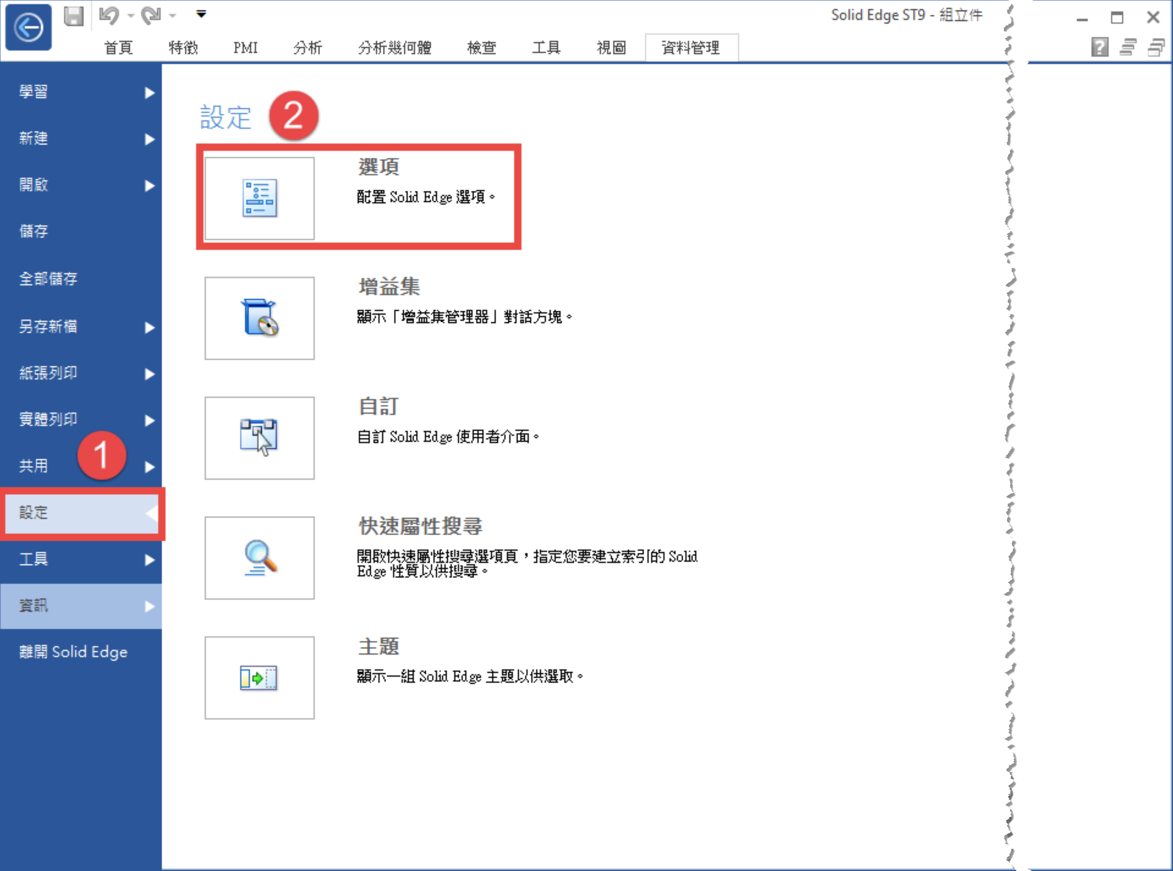Screen dimensions: 1173x871
Task: Click the 快速屬性搜尋 description starting 開啟快速屬性搜尋選項頁
Action: (x=527, y=563)
